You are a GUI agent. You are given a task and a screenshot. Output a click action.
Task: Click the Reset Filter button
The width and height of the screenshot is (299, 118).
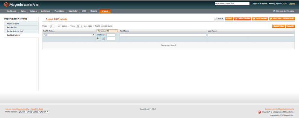tap(279, 26)
